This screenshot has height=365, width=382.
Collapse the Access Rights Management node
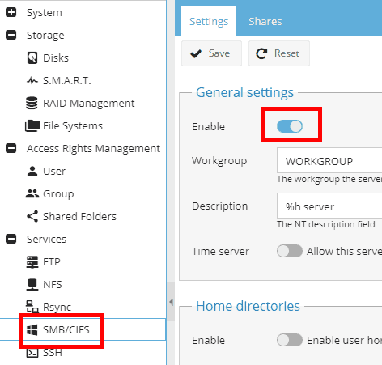(11, 148)
